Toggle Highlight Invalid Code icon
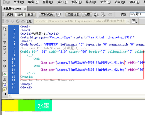The width and height of the screenshot is (145, 115). point(5,79)
